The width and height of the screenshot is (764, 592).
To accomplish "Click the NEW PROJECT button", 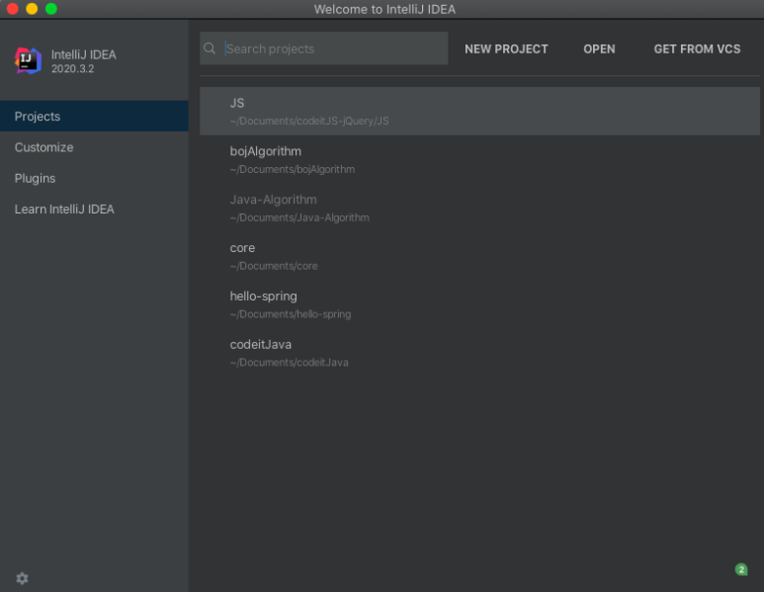I will coord(506,49).
